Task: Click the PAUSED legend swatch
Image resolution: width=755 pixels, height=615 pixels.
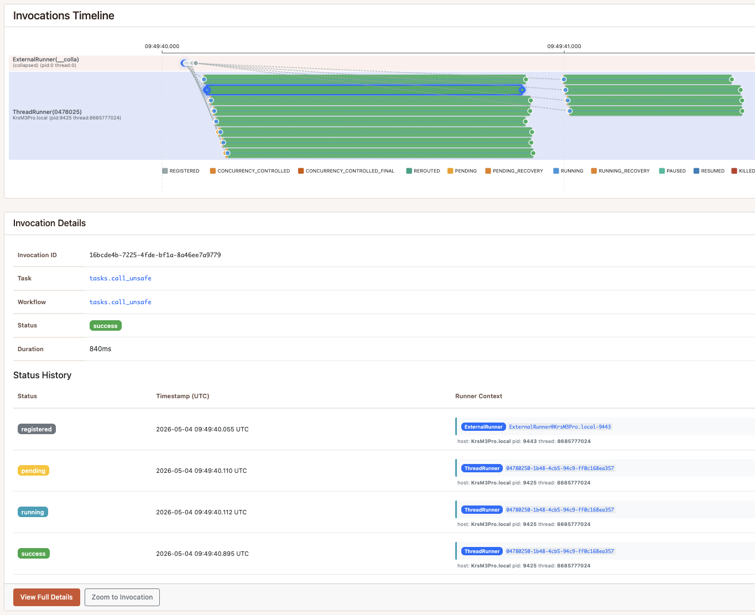Action: [662, 171]
